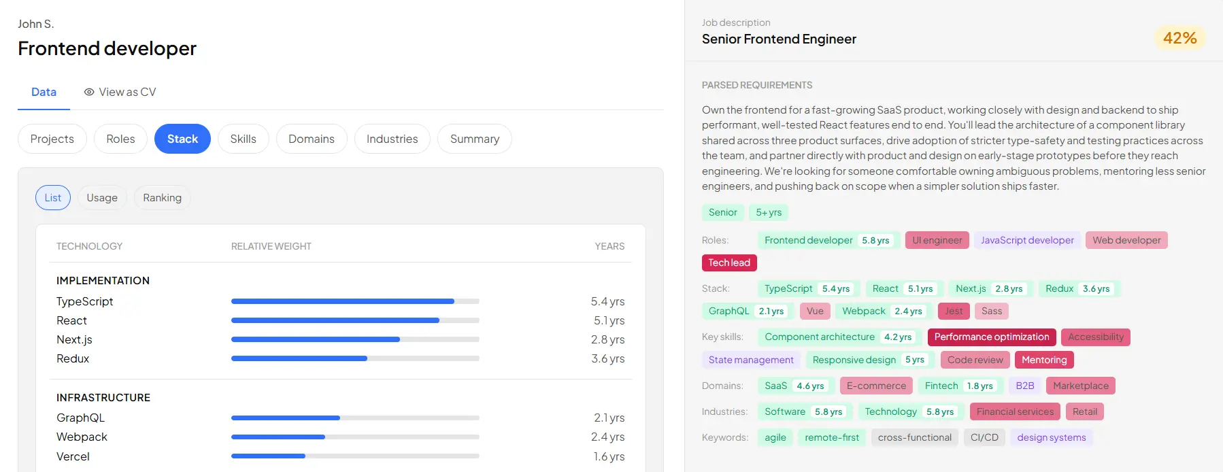The height and width of the screenshot is (472, 1223).
Task: Click the E-commerce domain tag
Action: tap(876, 386)
